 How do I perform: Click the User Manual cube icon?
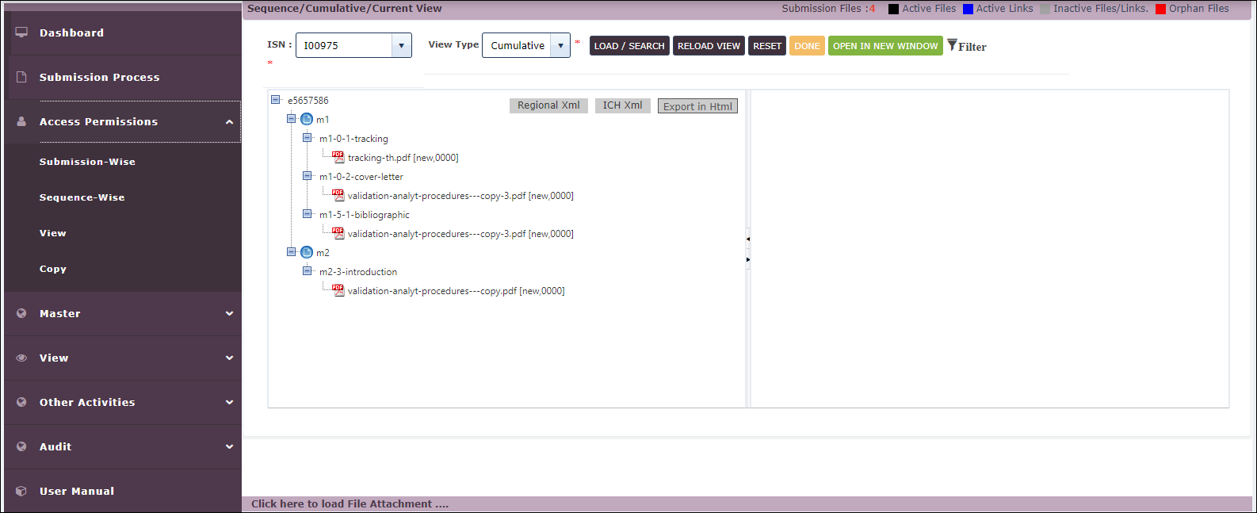point(21,491)
